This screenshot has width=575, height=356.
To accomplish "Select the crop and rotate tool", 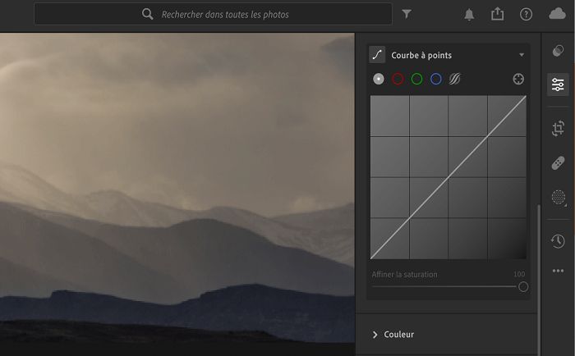I will 558,129.
